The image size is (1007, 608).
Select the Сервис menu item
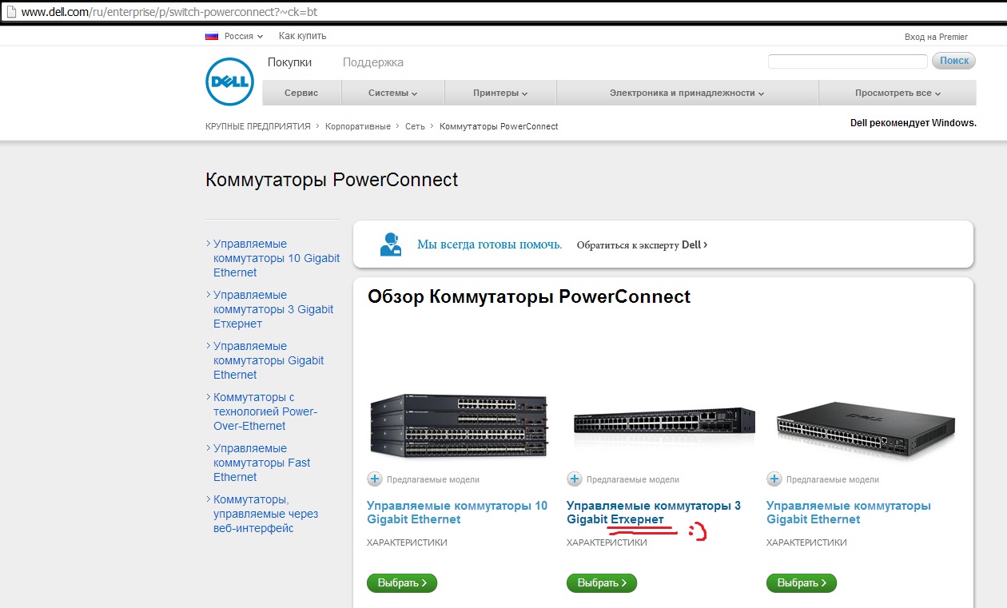click(301, 93)
